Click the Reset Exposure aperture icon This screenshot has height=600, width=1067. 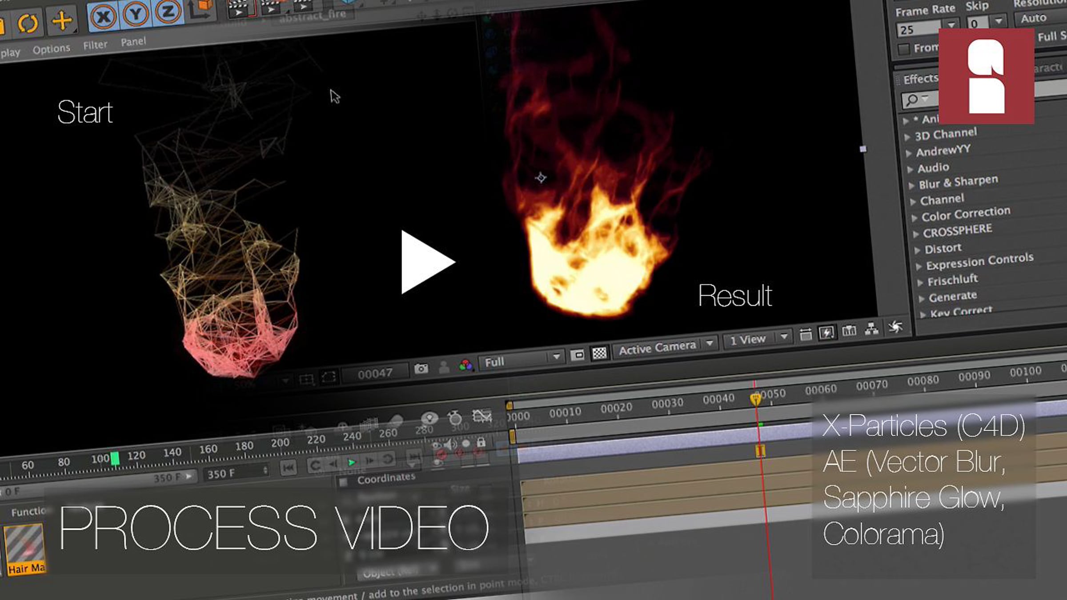[895, 327]
